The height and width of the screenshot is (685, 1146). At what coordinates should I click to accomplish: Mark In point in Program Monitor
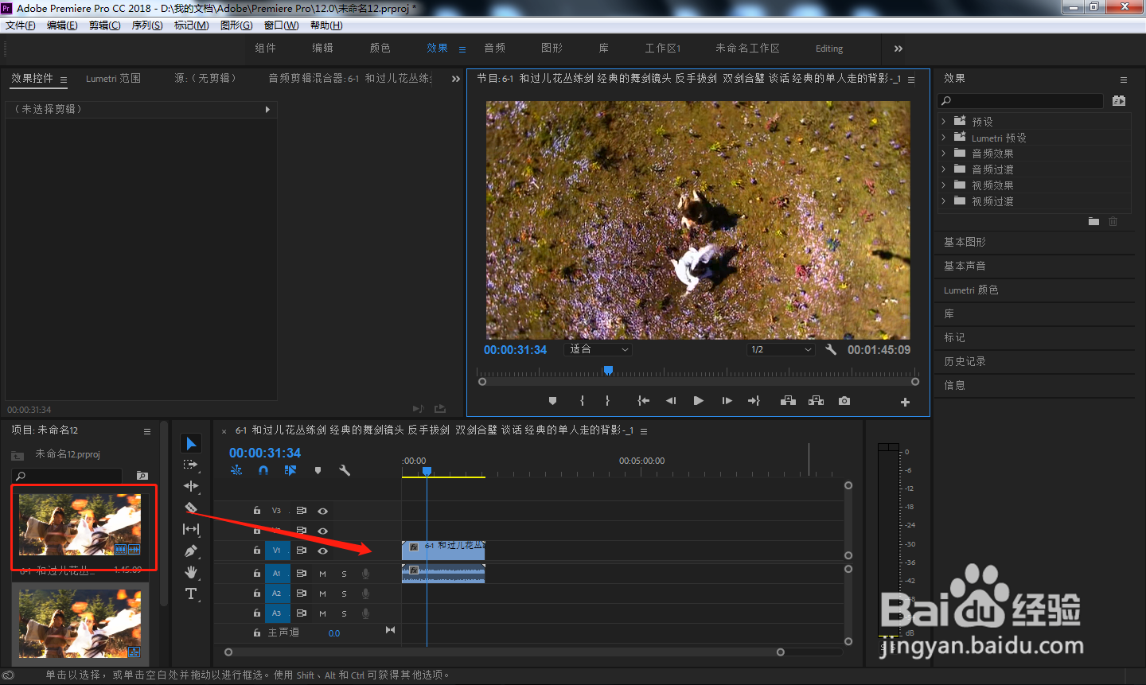click(x=582, y=401)
